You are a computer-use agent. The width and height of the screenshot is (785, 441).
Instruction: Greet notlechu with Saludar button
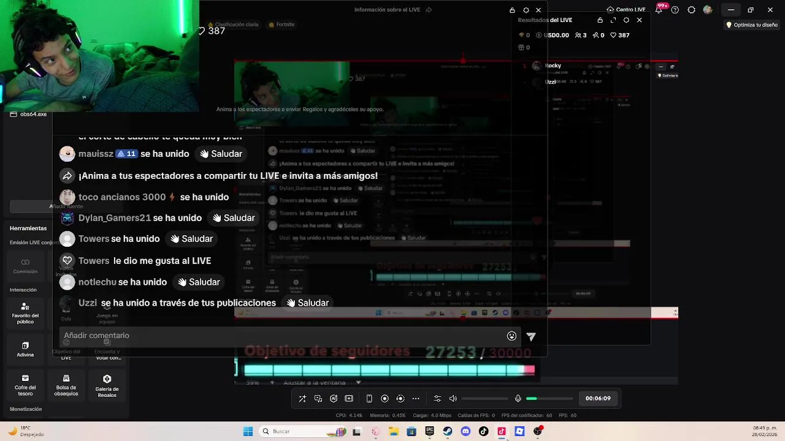pyautogui.click(x=198, y=282)
